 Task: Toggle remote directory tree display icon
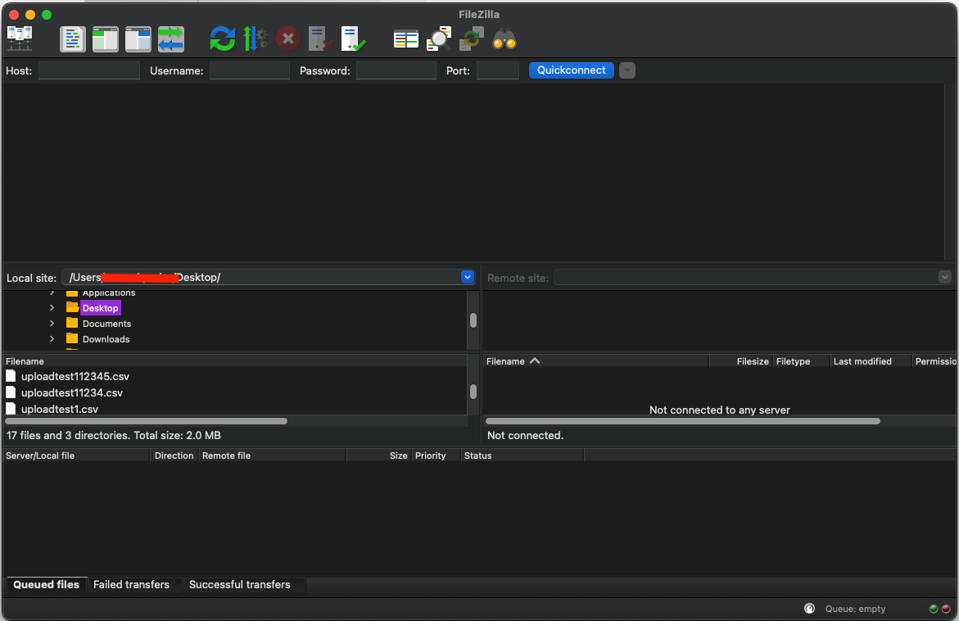[138, 39]
